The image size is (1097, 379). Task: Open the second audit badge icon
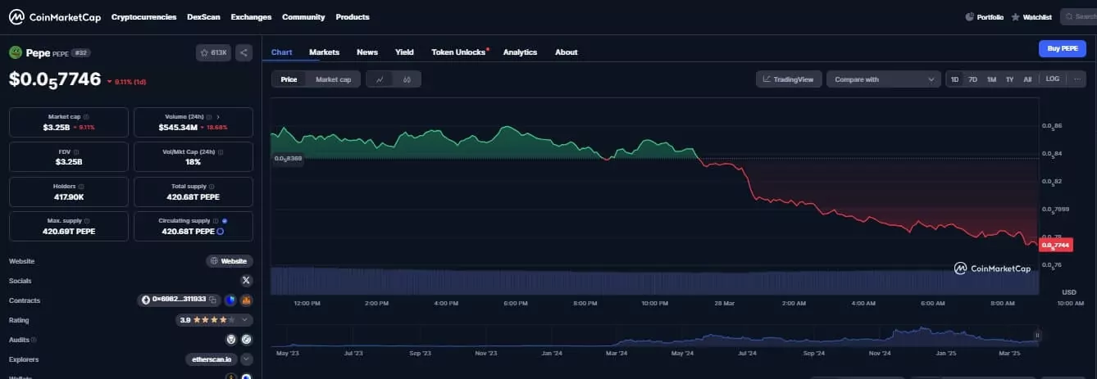[x=246, y=339]
